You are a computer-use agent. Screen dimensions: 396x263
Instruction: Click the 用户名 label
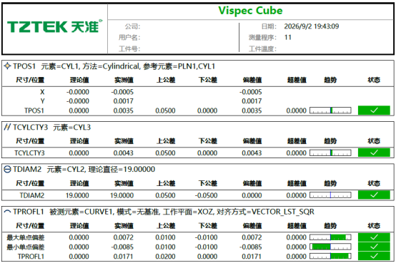[x=129, y=38]
